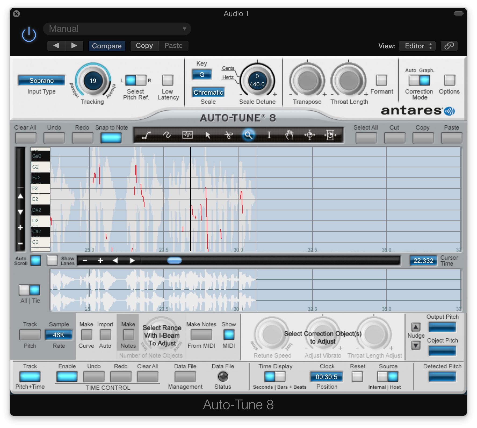
Task: Open the 48K Sample Rate selector
Action: (x=59, y=335)
